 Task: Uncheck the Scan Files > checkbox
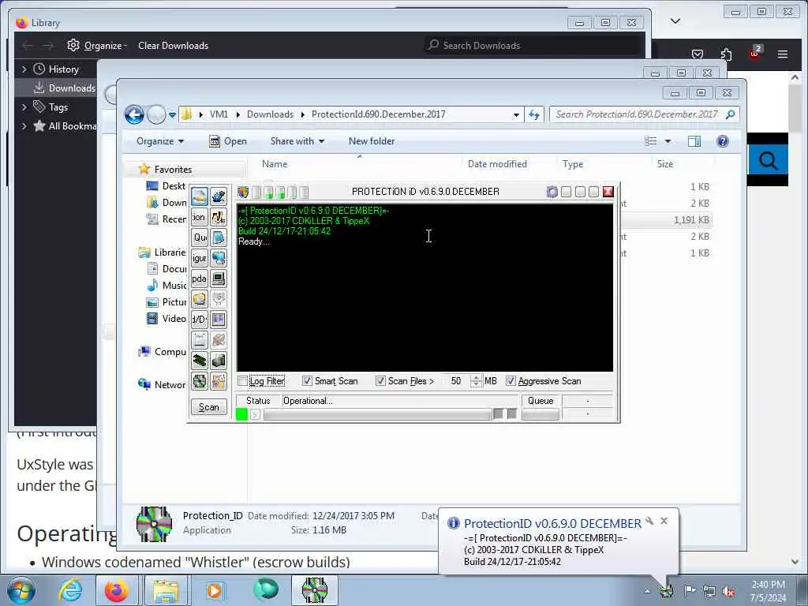(380, 381)
